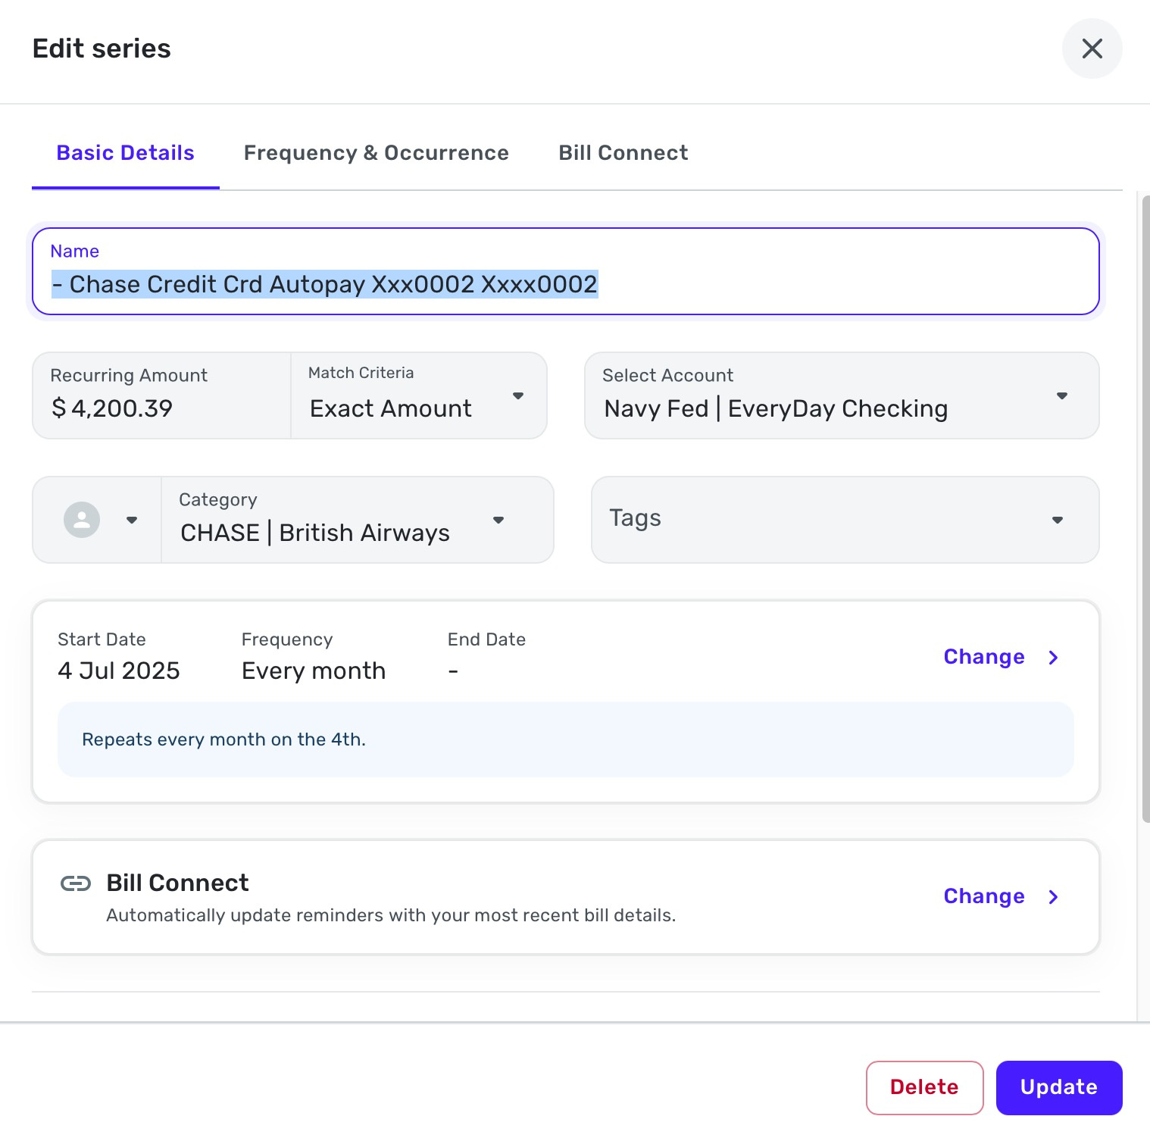This screenshot has height=1138, width=1150.
Task: Open the avatar selector dropdown arrow
Action: click(132, 520)
